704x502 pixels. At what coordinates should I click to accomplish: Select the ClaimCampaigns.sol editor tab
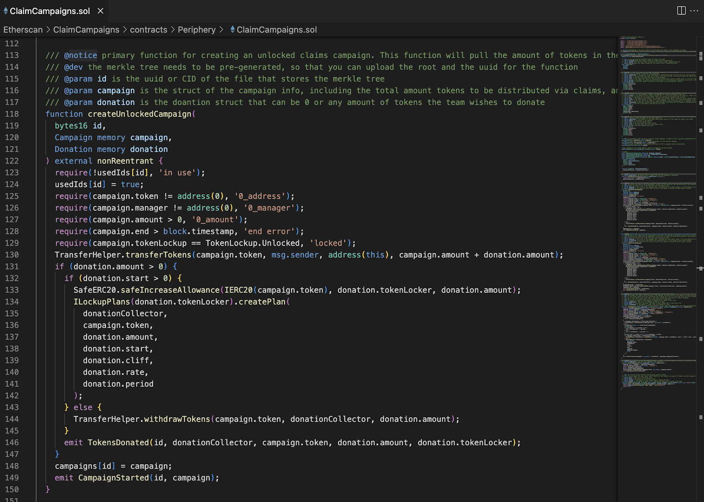[x=50, y=11]
